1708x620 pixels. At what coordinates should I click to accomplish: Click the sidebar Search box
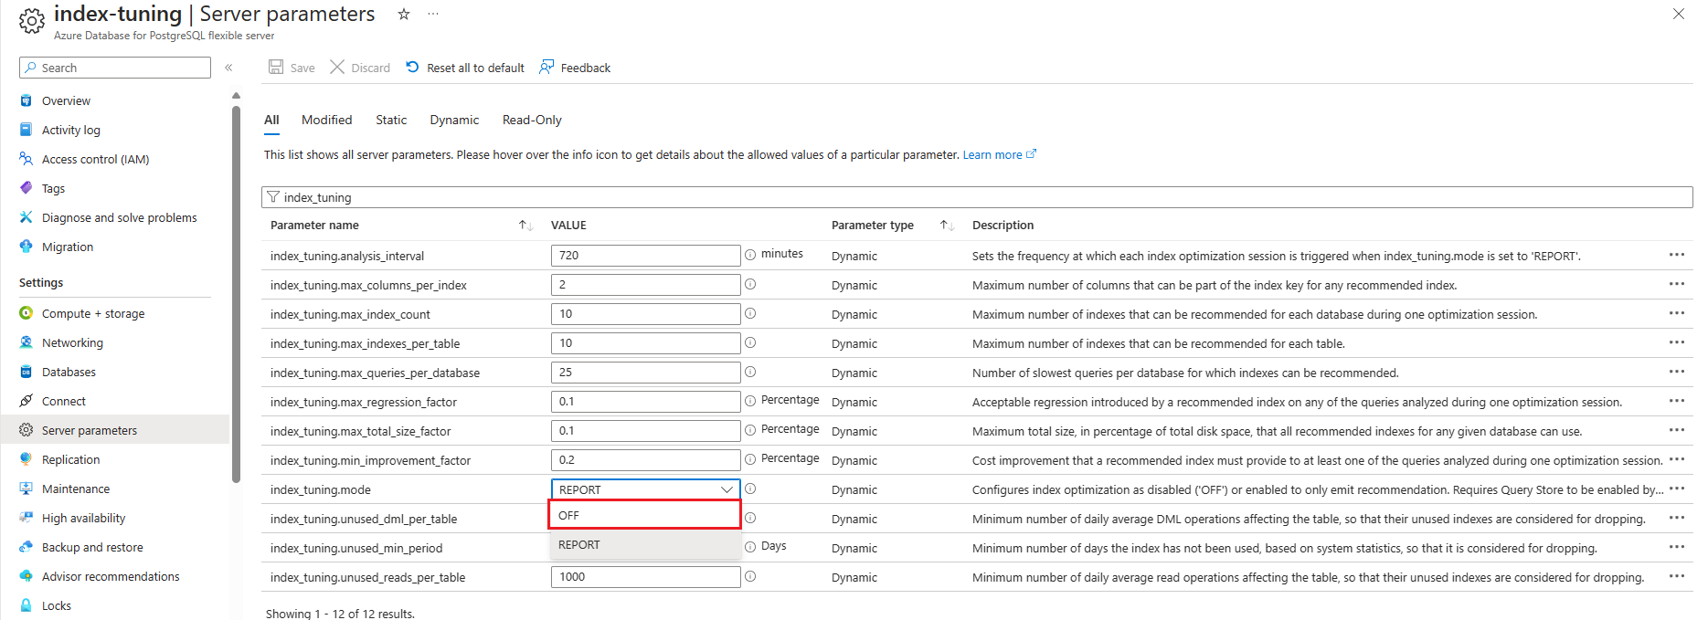point(115,68)
